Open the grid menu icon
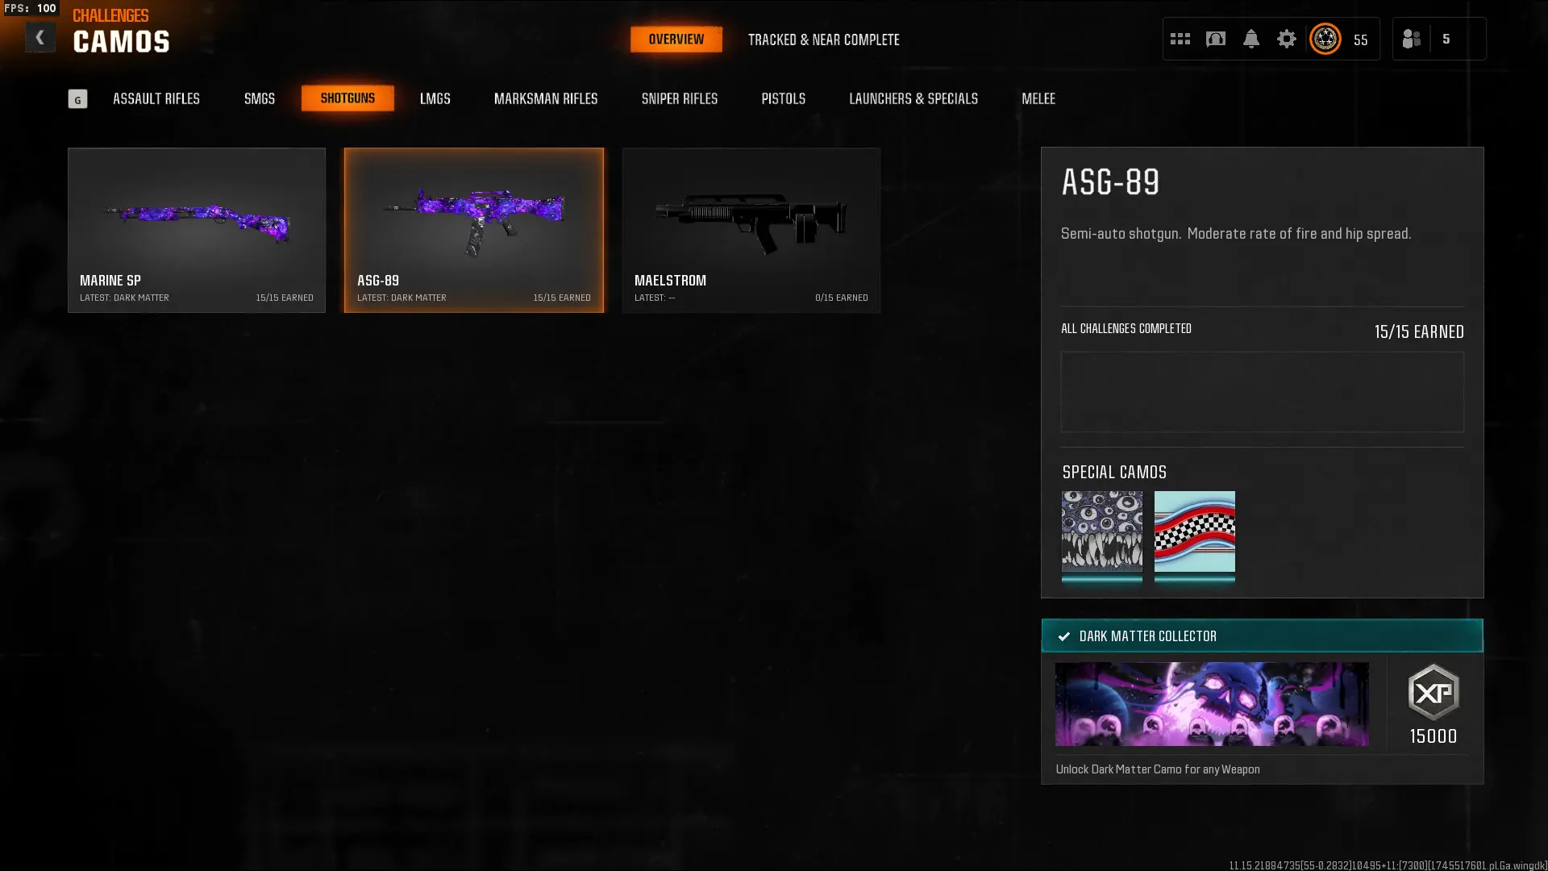The height and width of the screenshot is (871, 1548). point(1180,39)
